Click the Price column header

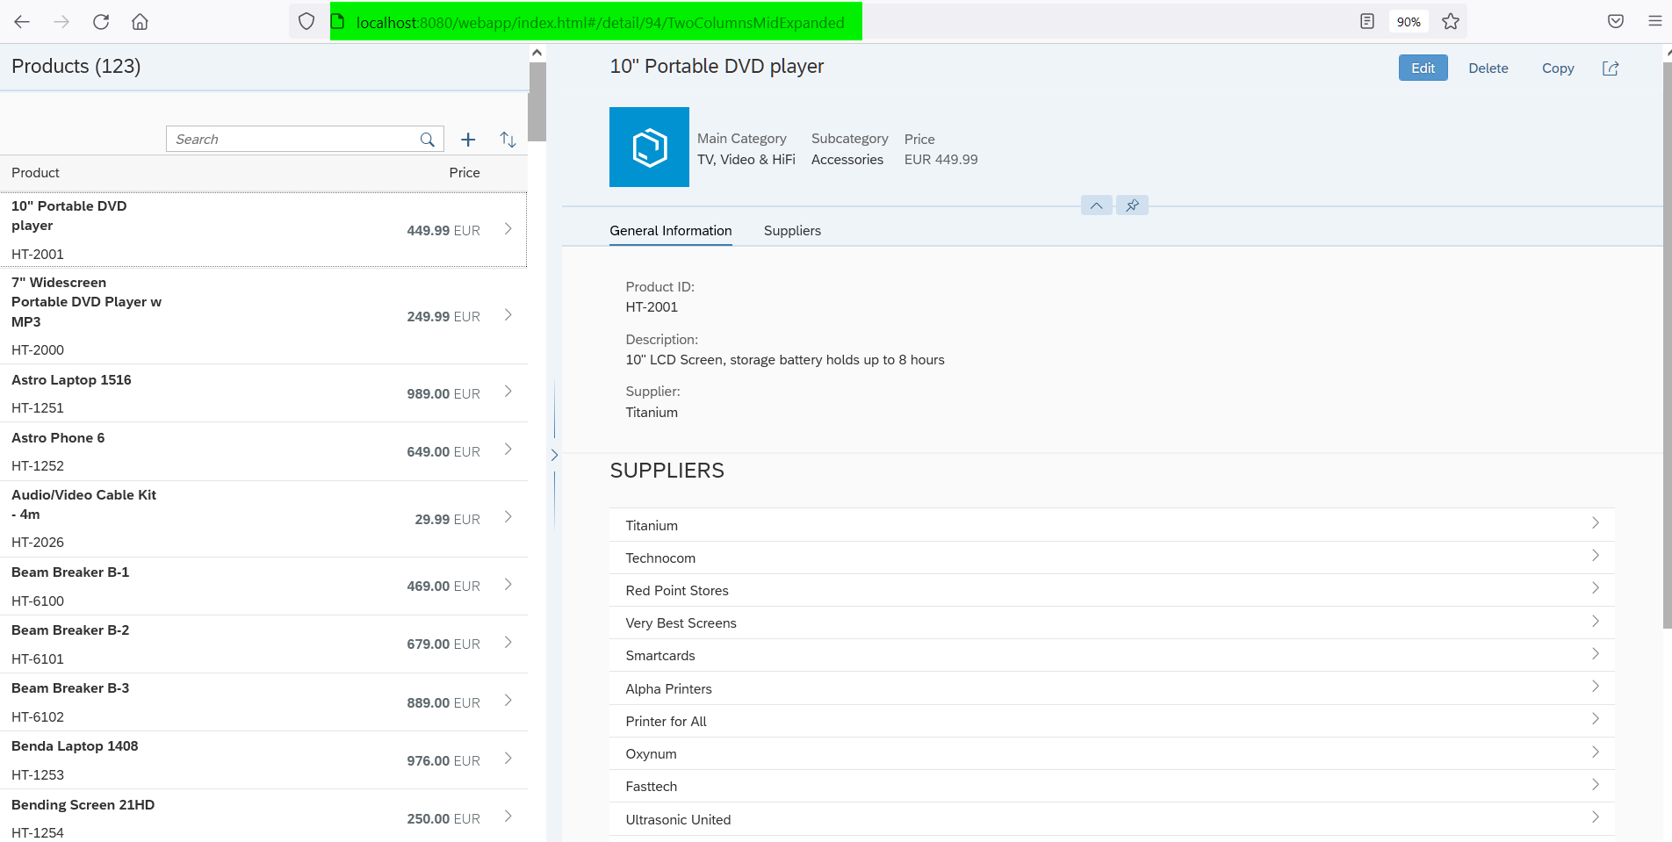(x=465, y=173)
